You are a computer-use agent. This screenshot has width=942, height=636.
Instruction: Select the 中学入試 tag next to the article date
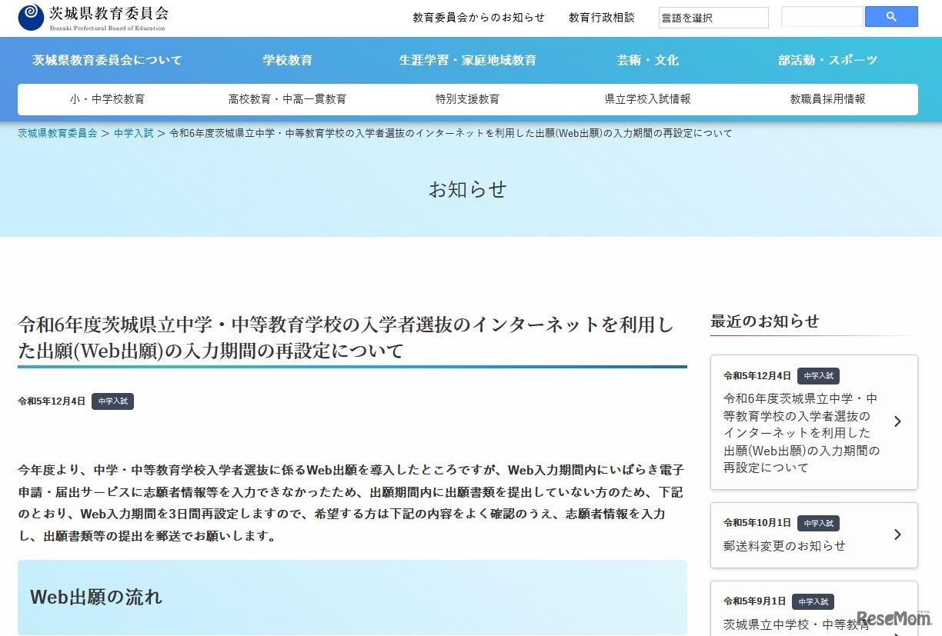[112, 401]
